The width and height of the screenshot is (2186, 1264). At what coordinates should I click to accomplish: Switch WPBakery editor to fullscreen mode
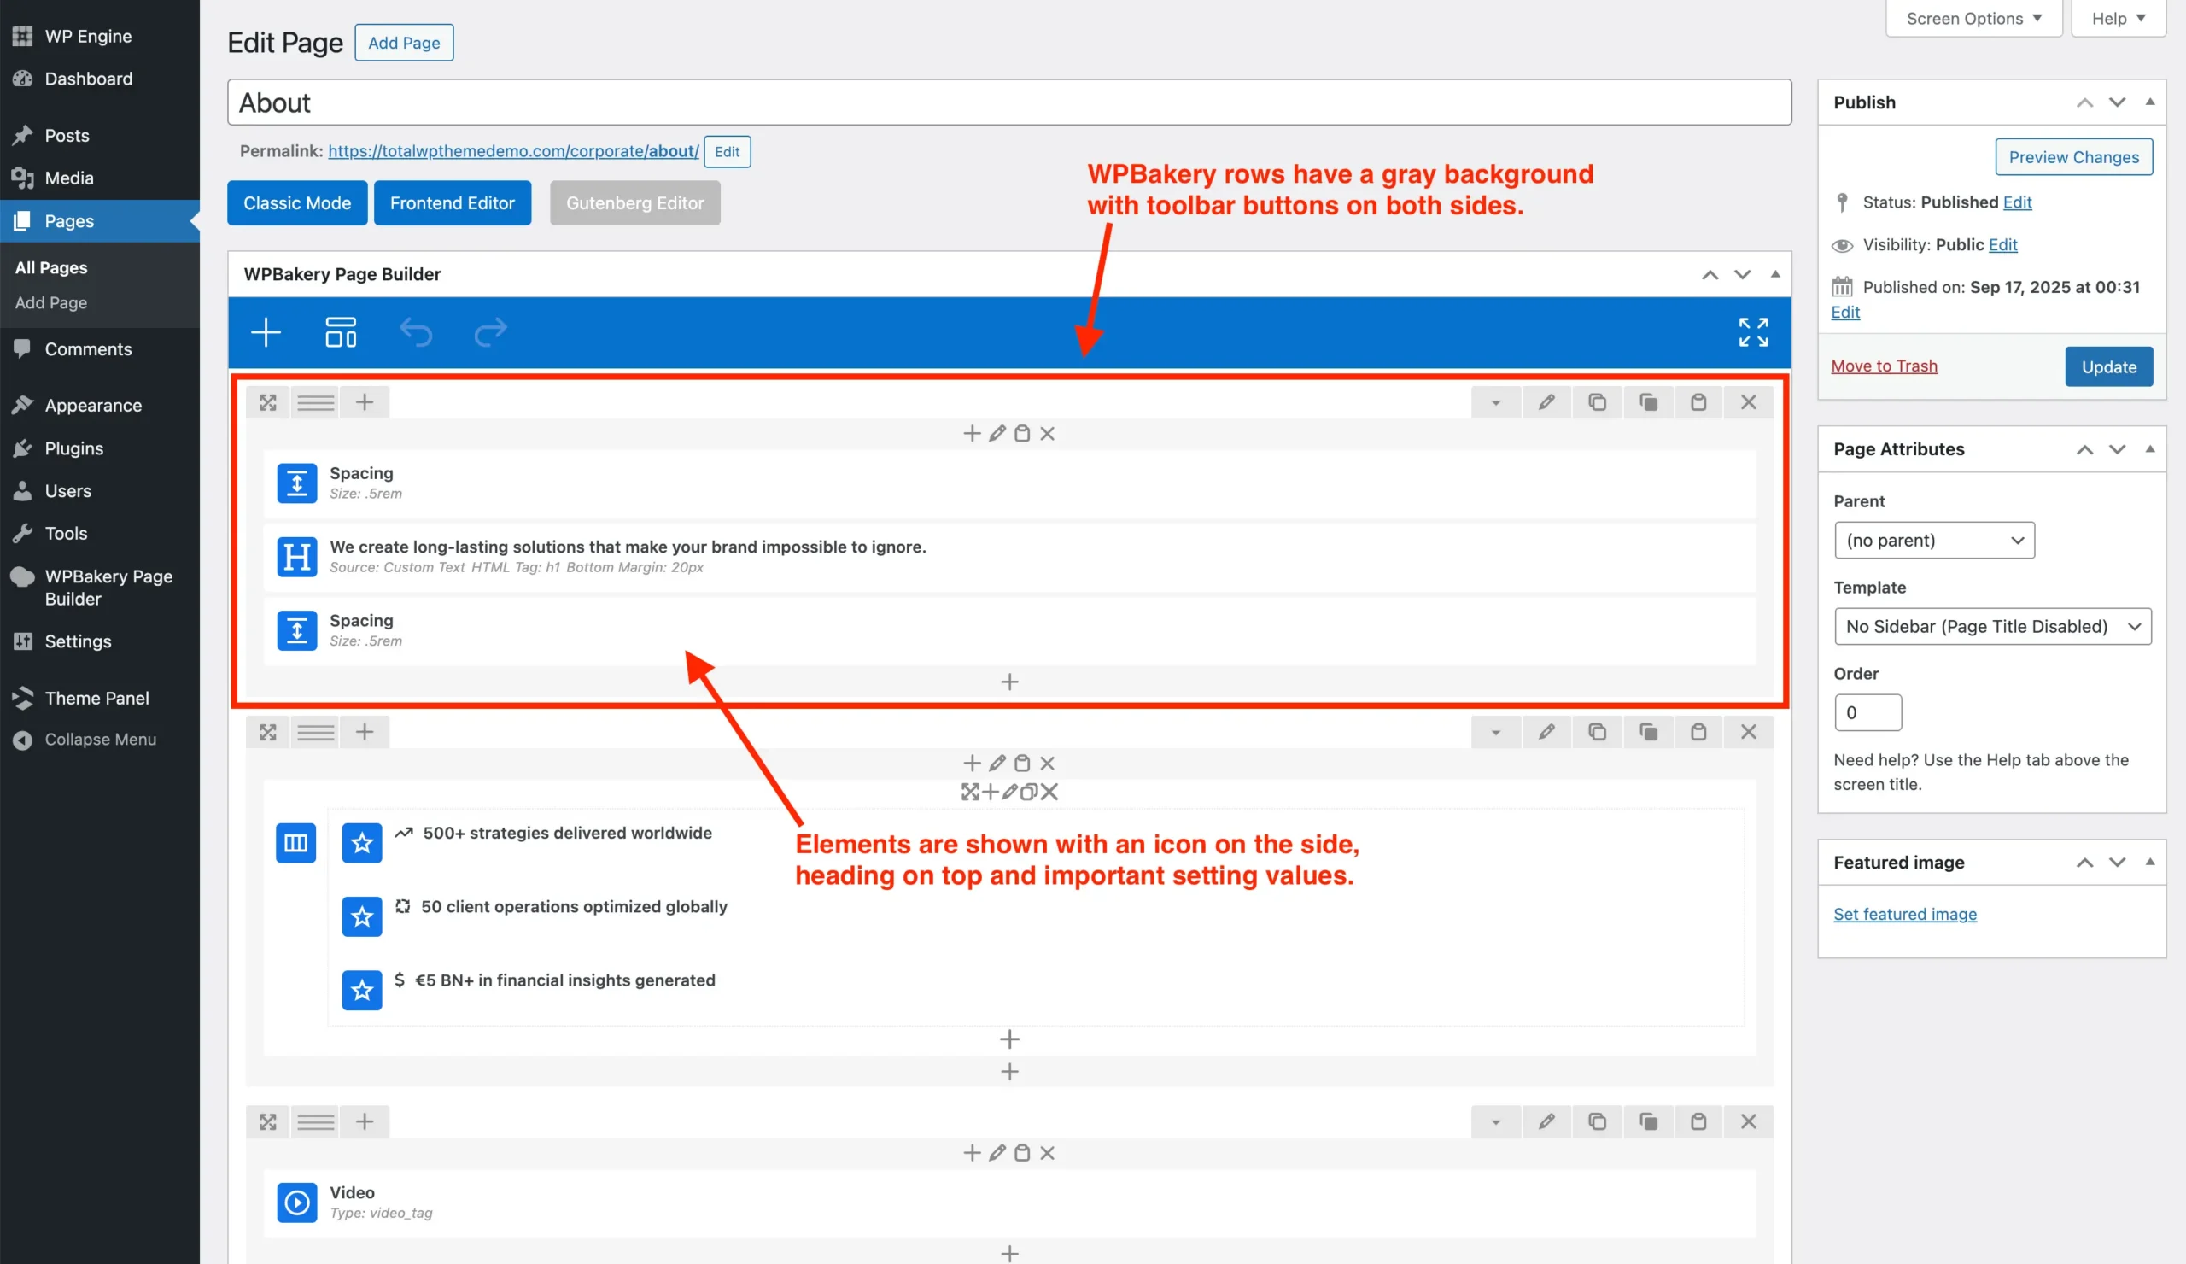1754,332
